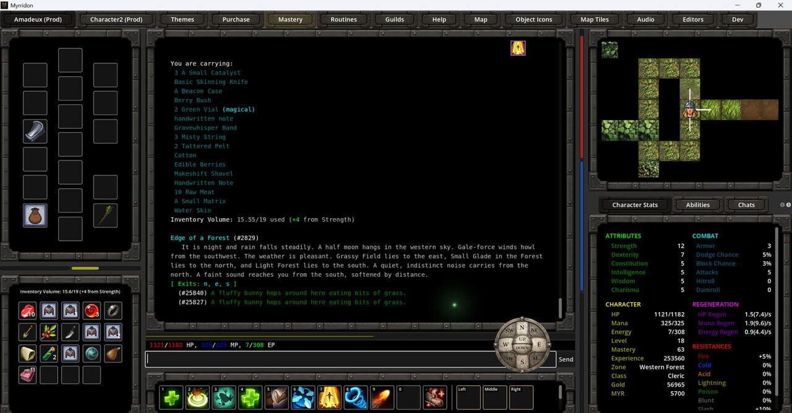Click the Left mouse binding slot
Viewport: 792px width, 413px height.
click(x=468, y=398)
